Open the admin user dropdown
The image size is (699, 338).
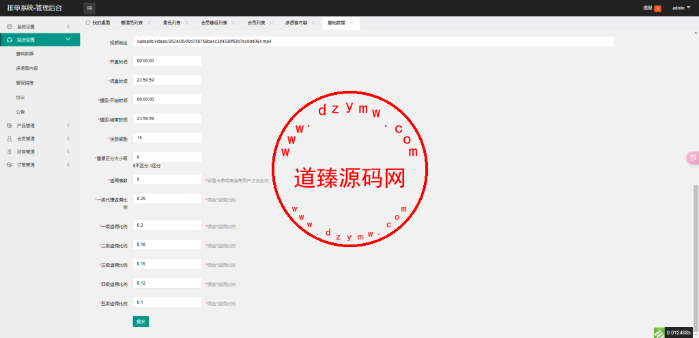pos(681,8)
